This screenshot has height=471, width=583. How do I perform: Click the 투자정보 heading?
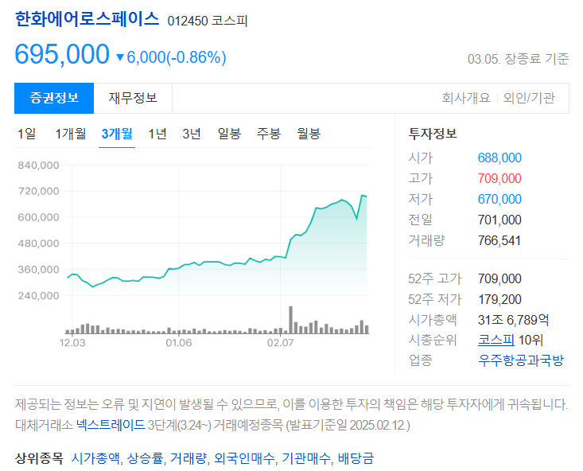tap(433, 134)
